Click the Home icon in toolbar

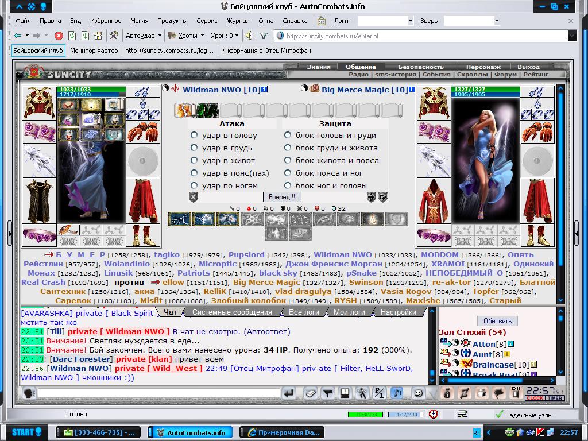pyautogui.click(x=98, y=36)
